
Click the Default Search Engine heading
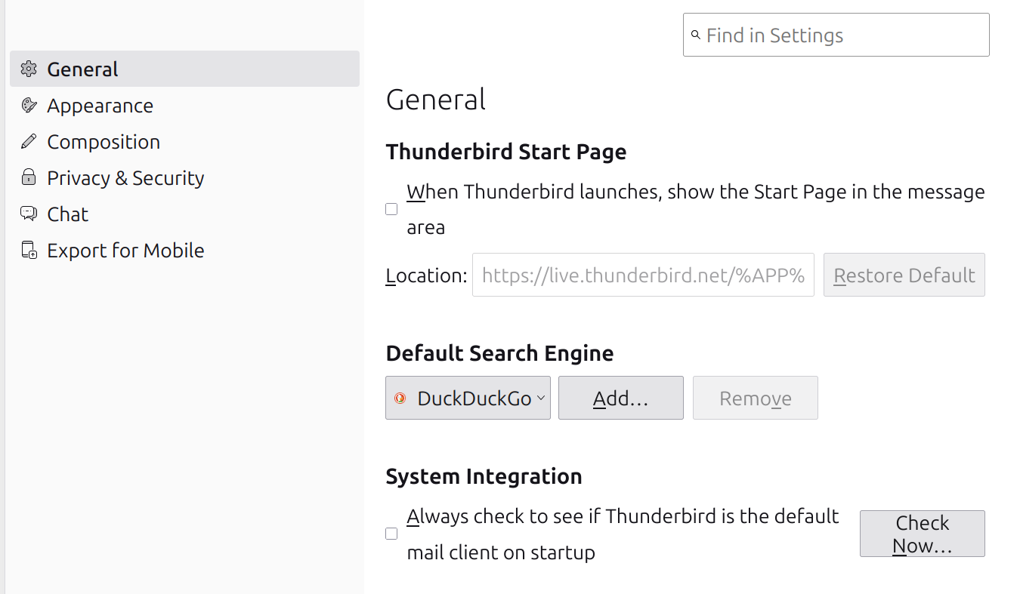click(499, 353)
